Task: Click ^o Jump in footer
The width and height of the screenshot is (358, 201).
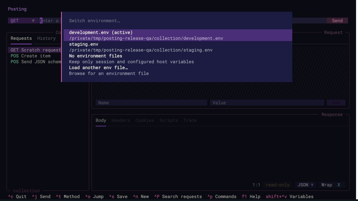Action: pyautogui.click(x=94, y=197)
